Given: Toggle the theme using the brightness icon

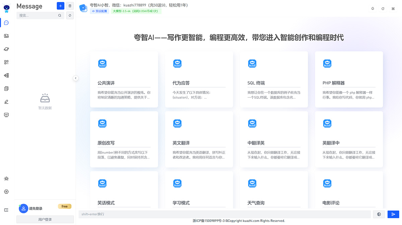Looking at the screenshot, I should point(6,178).
